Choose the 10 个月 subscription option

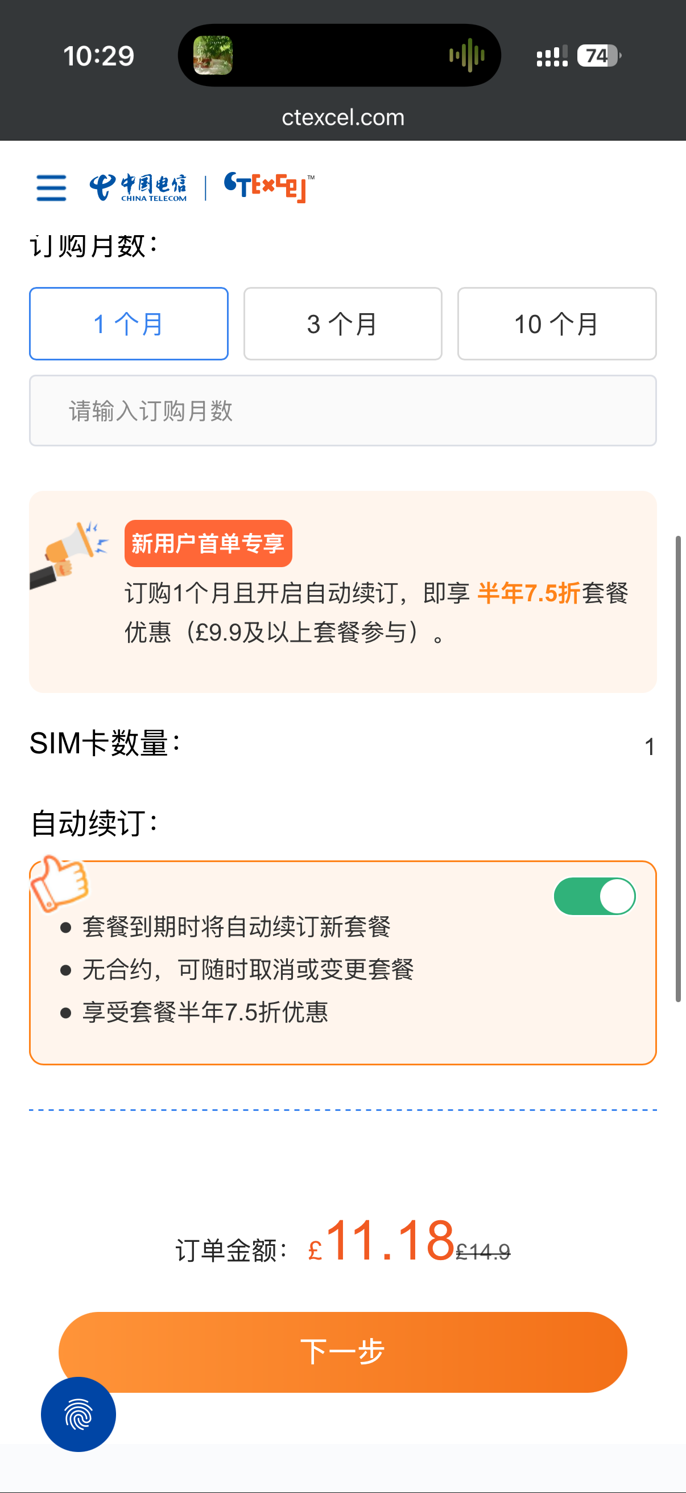pyautogui.click(x=556, y=324)
